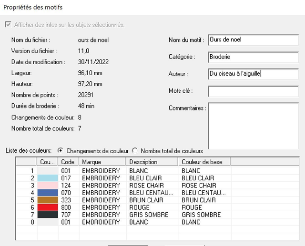Click the 'Couleur de base' column header

click(x=205, y=162)
